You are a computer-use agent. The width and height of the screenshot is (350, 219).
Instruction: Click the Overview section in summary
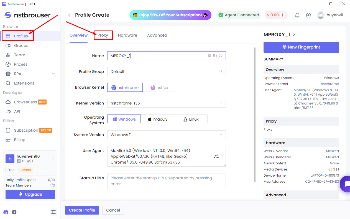click(x=301, y=70)
